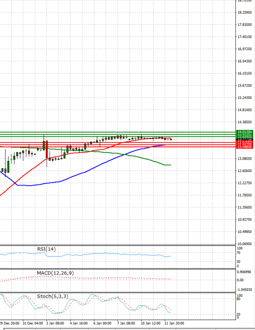Click the RSI scale value 30
This screenshot has height=330, width=255.
pyautogui.click(x=238, y=262)
